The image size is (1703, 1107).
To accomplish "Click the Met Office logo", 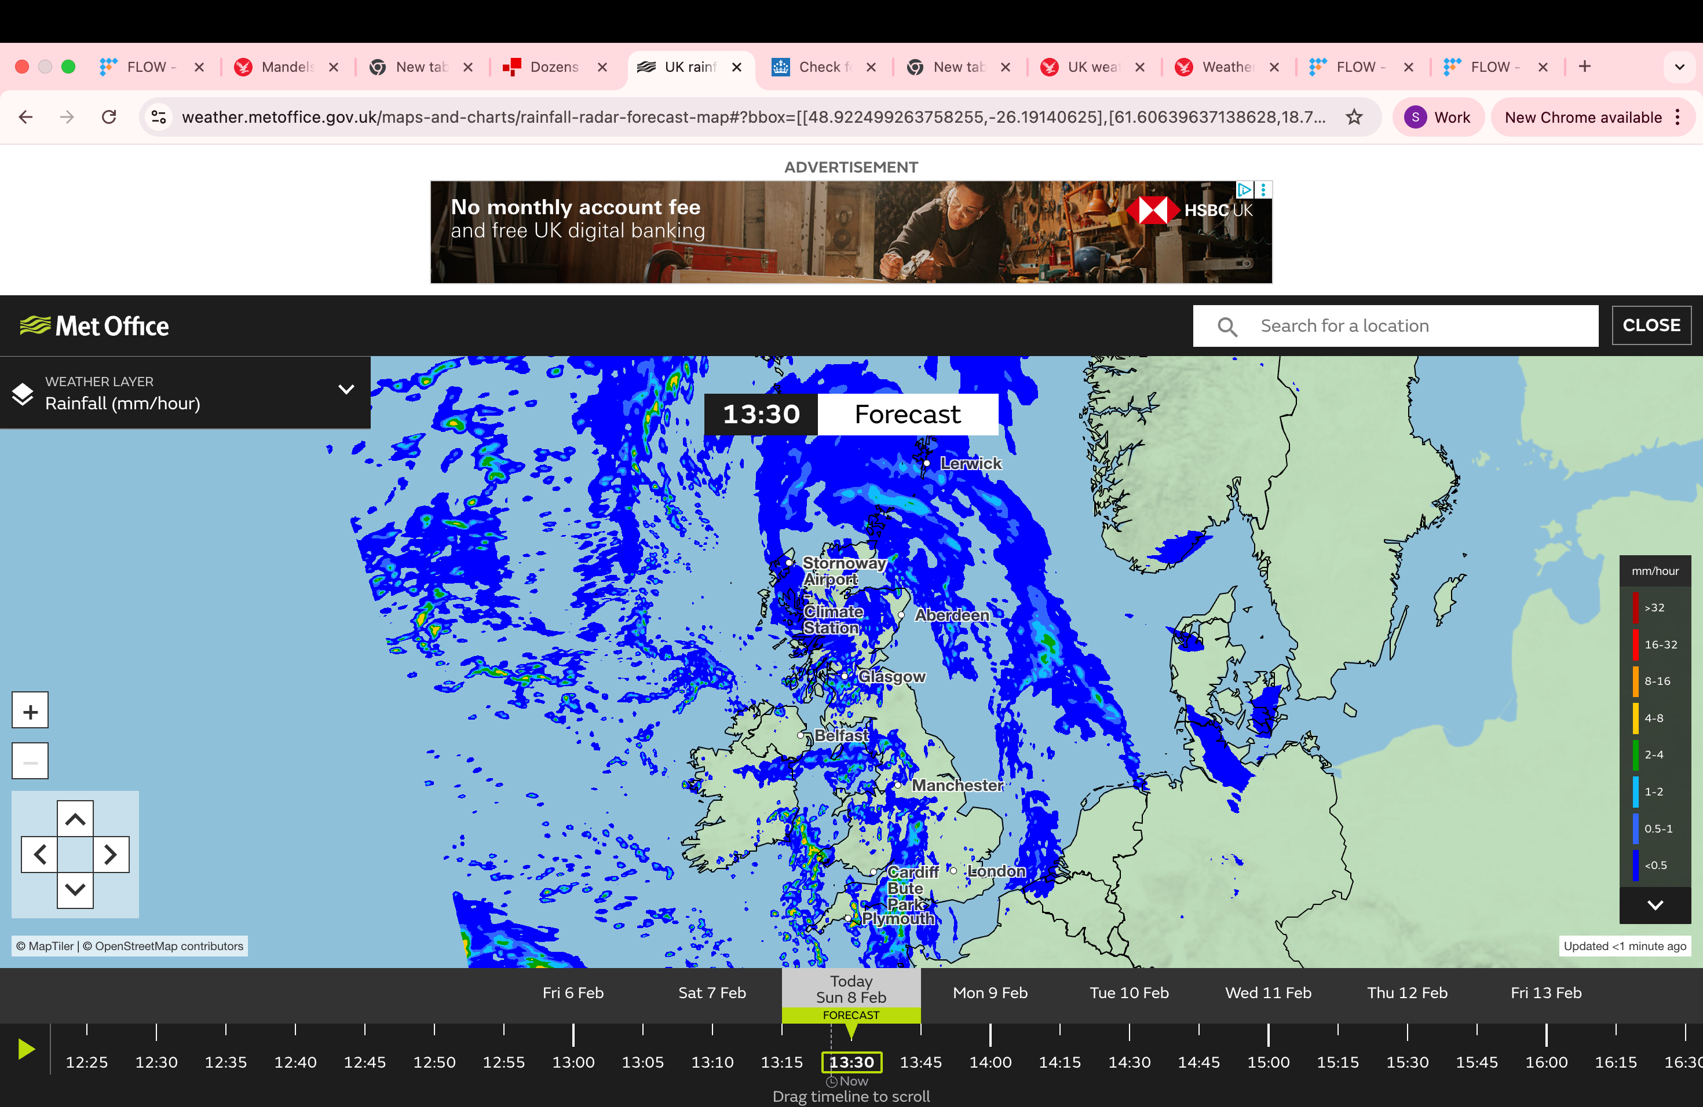I will click(94, 325).
